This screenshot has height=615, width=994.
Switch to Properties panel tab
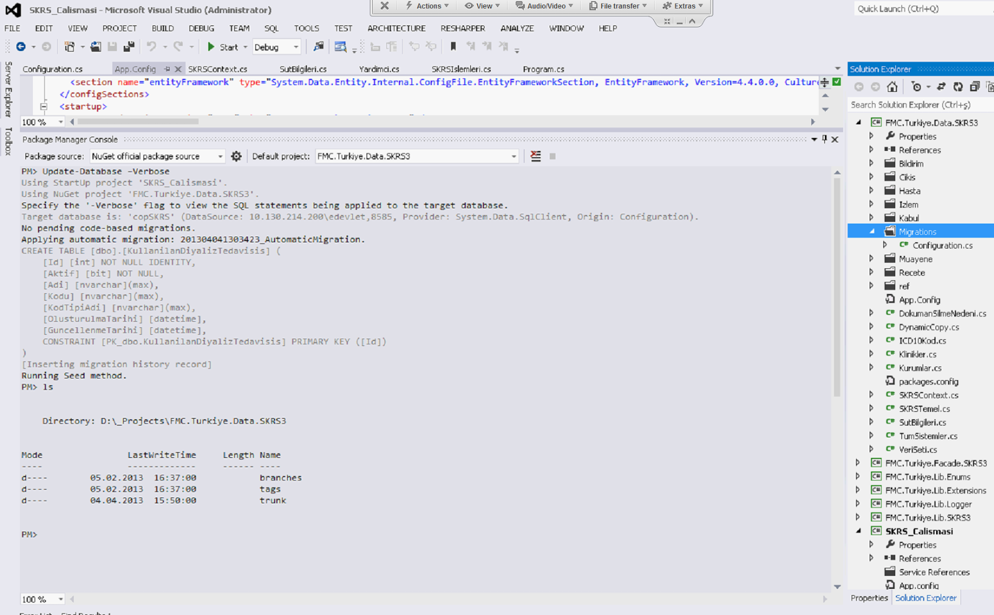point(869,598)
